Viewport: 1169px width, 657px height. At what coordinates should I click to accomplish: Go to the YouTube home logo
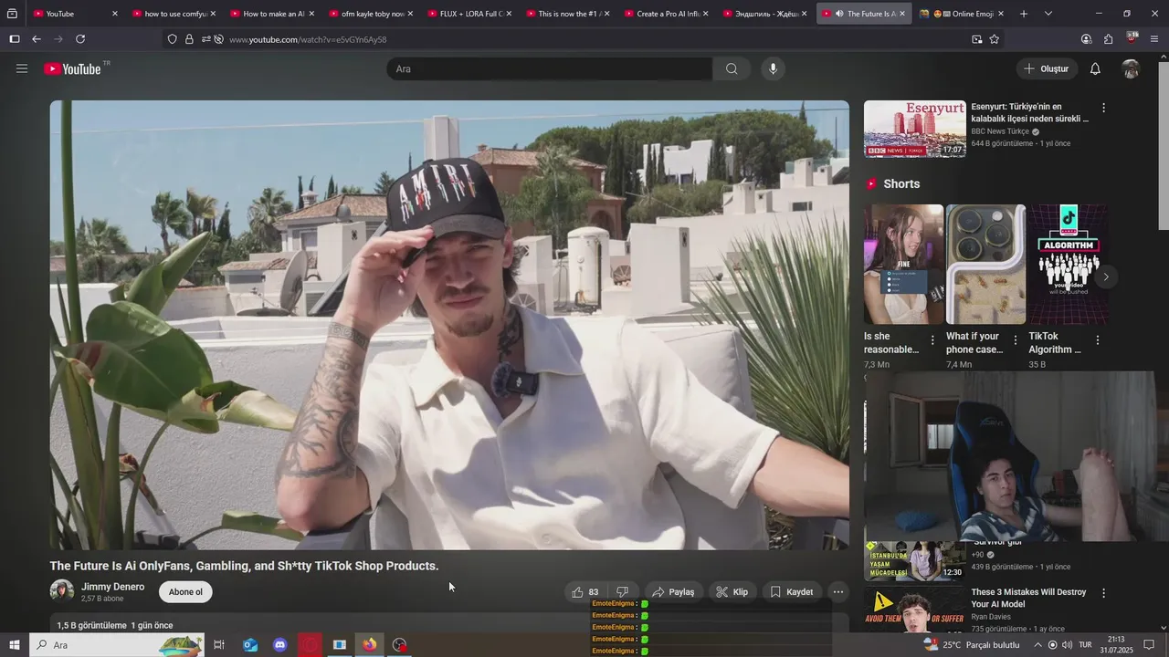72,68
